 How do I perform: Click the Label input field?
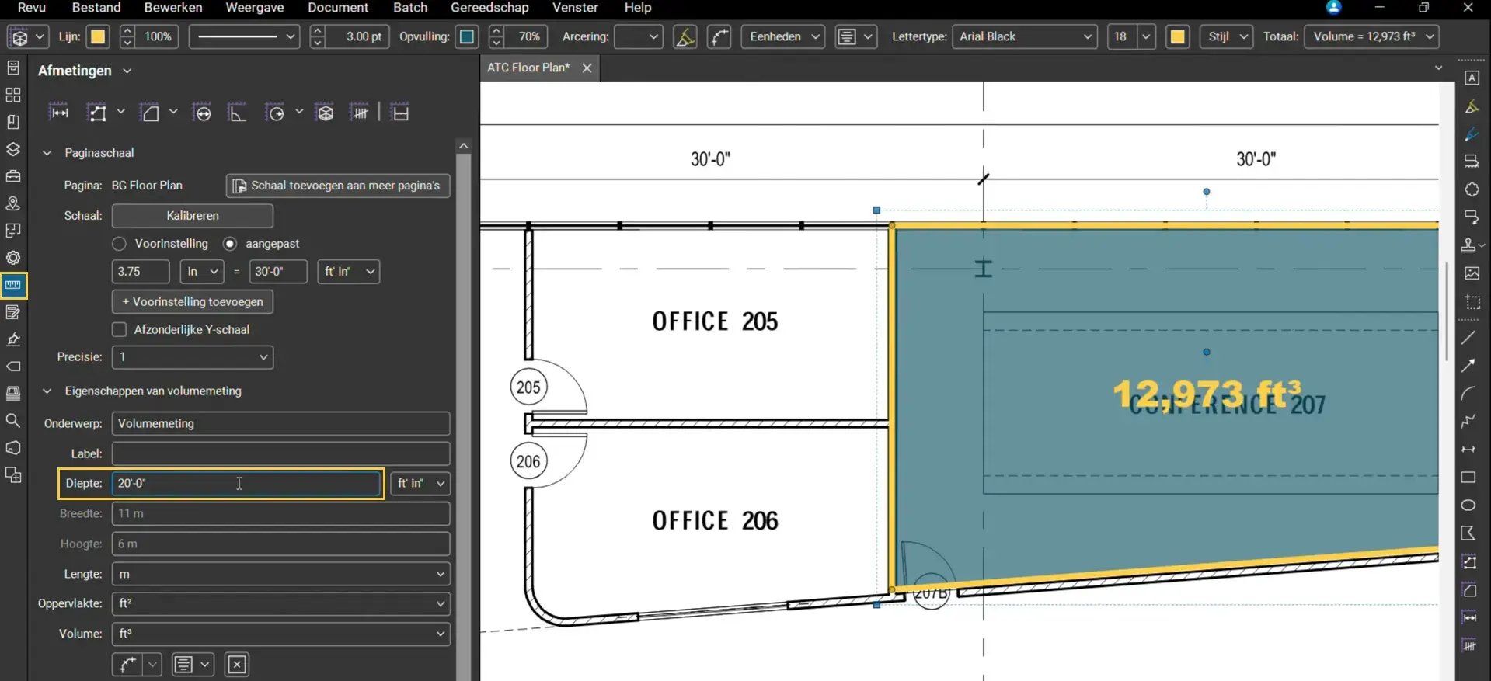coord(281,453)
